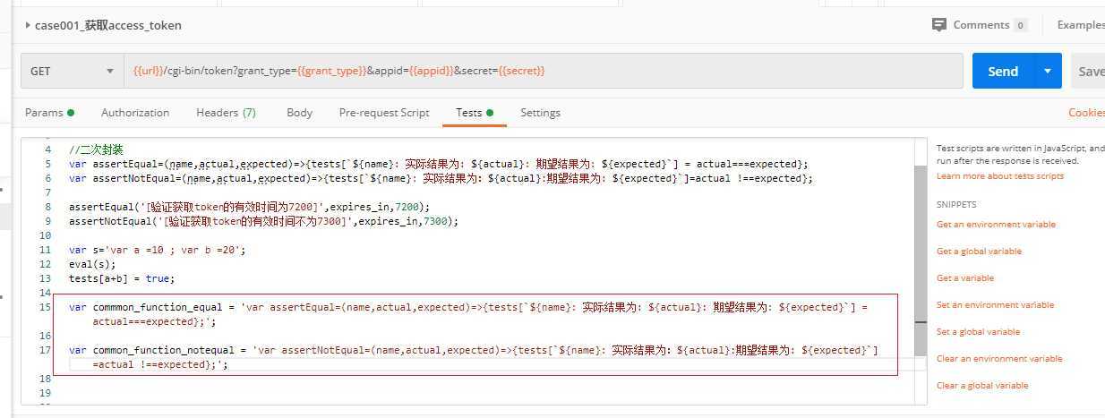The height and width of the screenshot is (418, 1105).
Task: Switch to the Body tab
Action: [299, 113]
